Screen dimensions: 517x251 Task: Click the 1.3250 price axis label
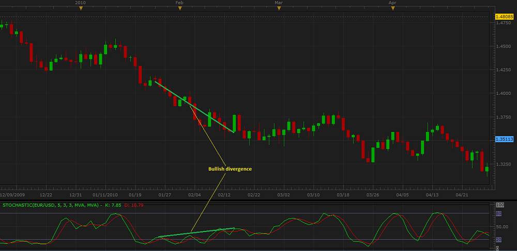504,164
